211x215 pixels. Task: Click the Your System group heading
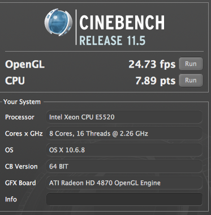point(22,102)
